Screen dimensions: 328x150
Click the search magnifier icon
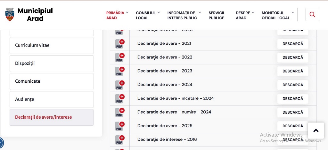click(312, 15)
